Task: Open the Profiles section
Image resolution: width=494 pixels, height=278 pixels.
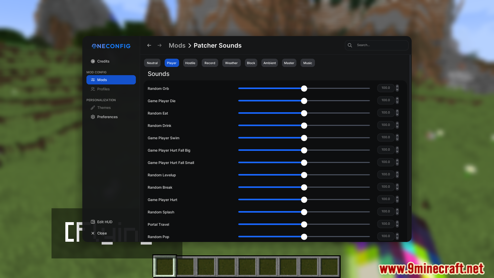Action: click(x=111, y=89)
